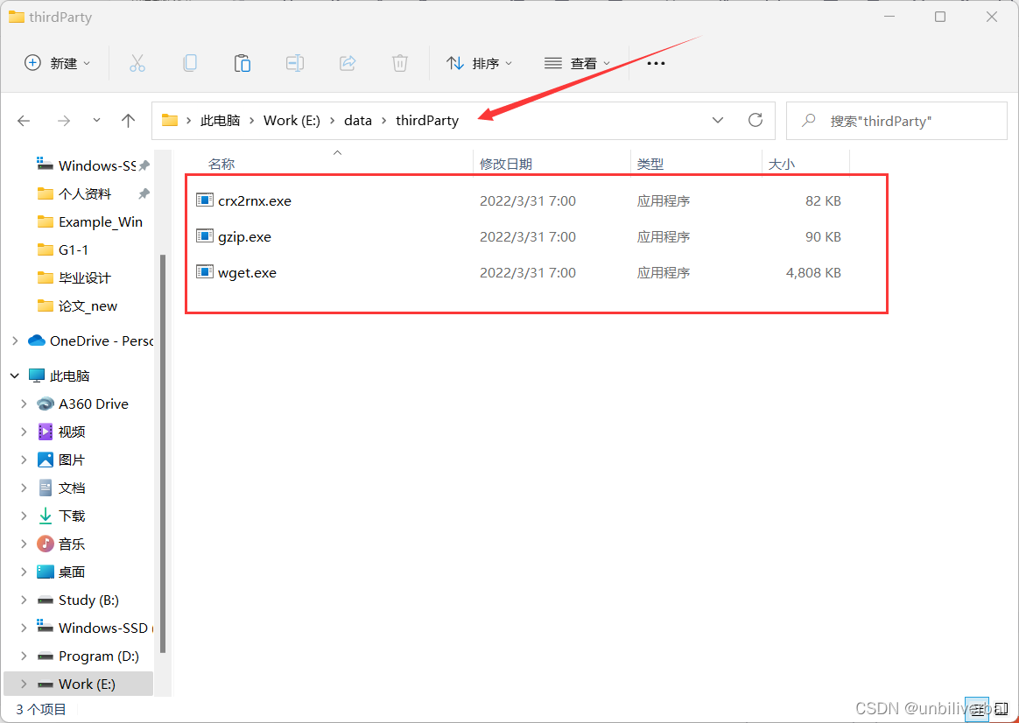Click the gzip.exe application icon
1019x723 pixels.
205,236
